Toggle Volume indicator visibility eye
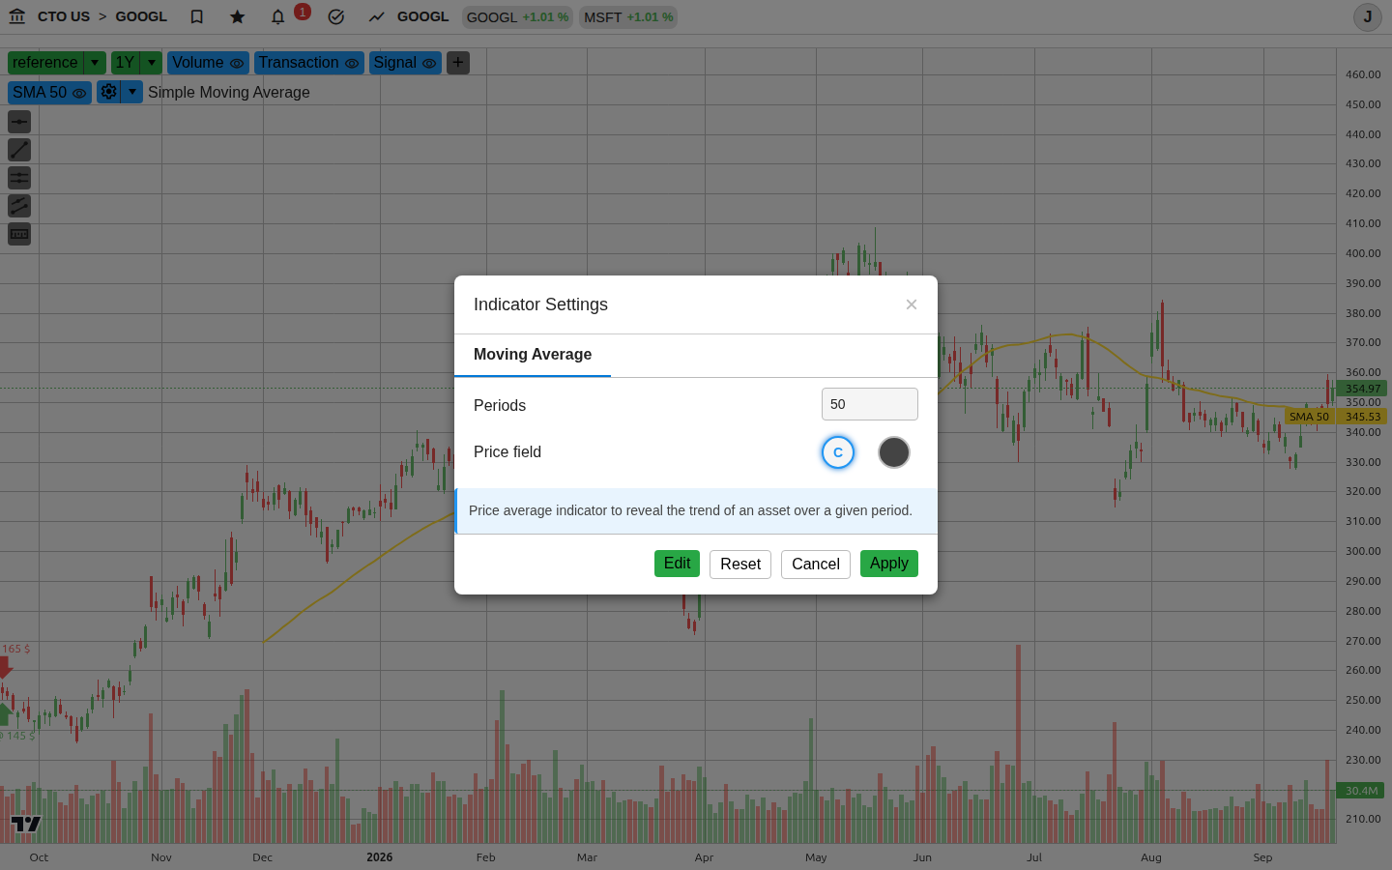Screen dimensions: 1392x870 coord(237,64)
